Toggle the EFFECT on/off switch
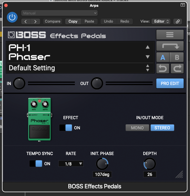This screenshot has width=190, height=196. 66,128
